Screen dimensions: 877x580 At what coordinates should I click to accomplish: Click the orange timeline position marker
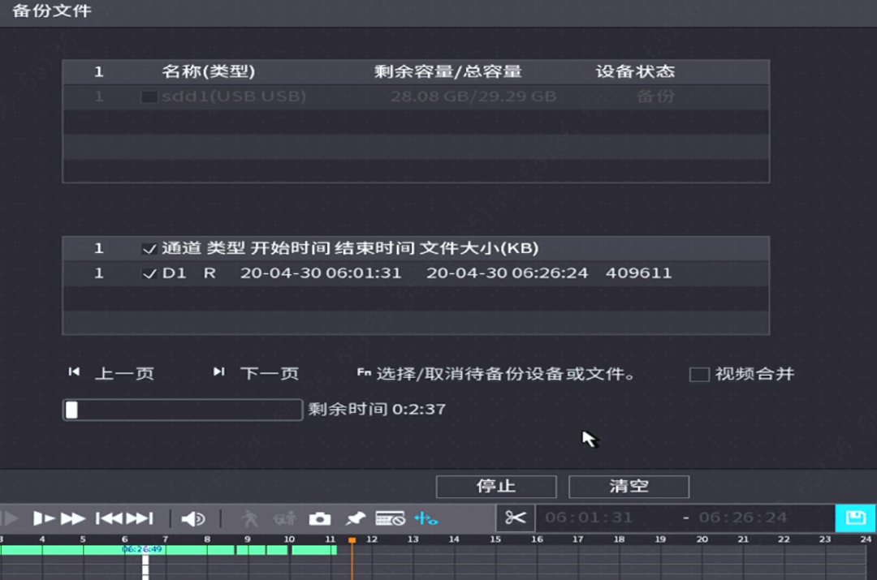pyautogui.click(x=352, y=540)
